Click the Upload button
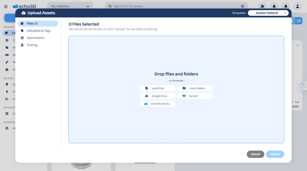This screenshot has height=171, width=307. (275, 154)
